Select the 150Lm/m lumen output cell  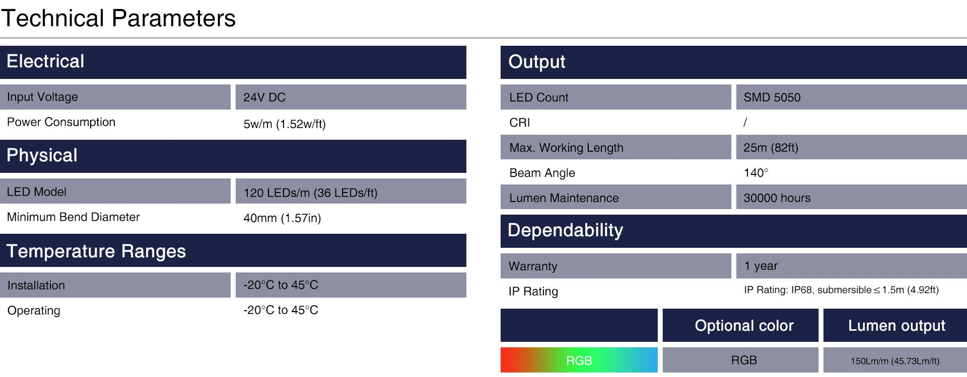(895, 361)
